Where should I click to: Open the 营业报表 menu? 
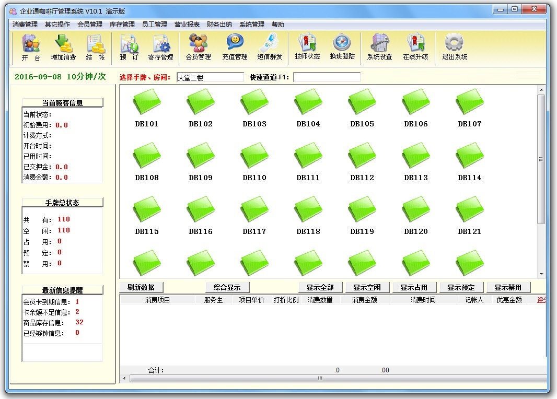point(187,24)
